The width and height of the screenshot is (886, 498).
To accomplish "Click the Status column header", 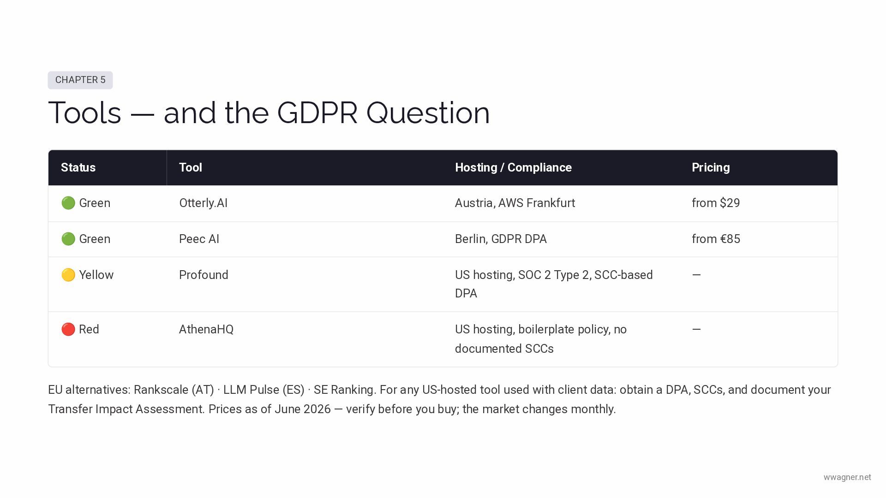I will pos(78,167).
